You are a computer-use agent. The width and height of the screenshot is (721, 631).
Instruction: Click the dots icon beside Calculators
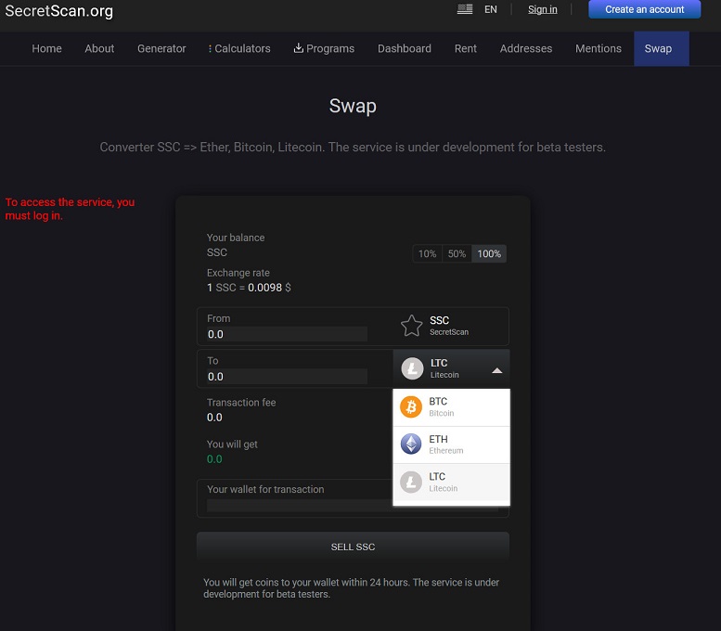(210, 48)
